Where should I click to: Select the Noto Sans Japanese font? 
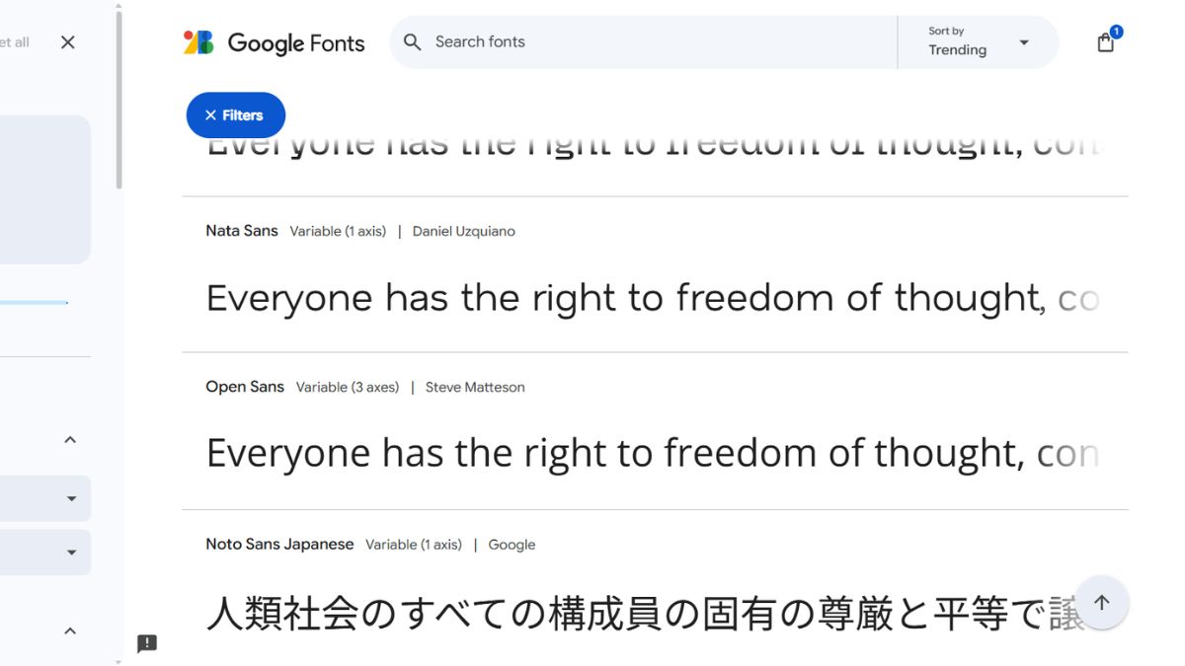pos(279,544)
